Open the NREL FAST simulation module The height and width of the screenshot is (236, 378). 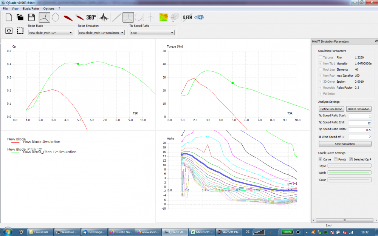coord(199,17)
